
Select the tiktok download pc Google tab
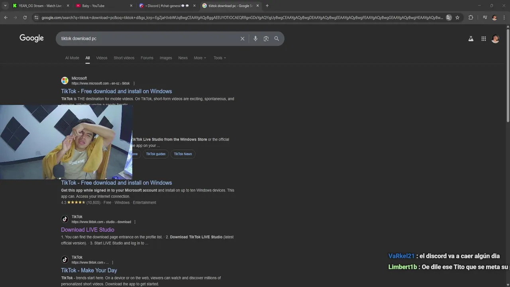pos(231,6)
